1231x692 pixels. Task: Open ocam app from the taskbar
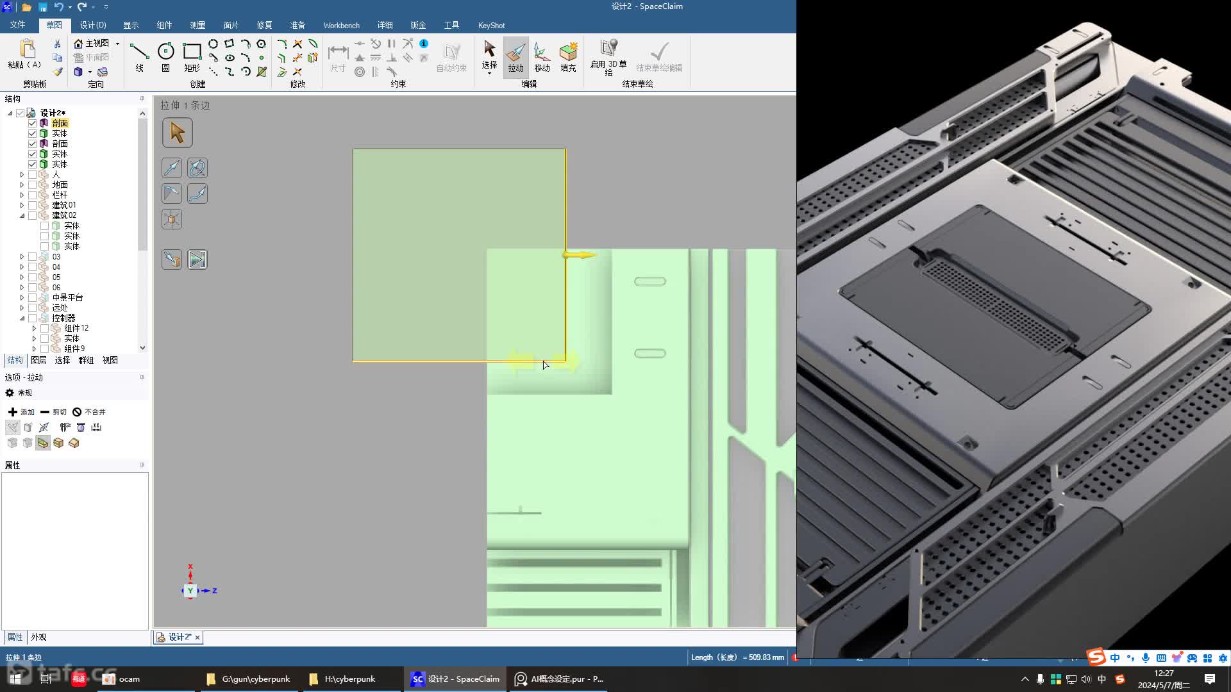(x=122, y=679)
